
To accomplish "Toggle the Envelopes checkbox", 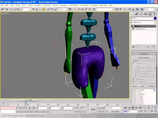I will click(134, 79).
